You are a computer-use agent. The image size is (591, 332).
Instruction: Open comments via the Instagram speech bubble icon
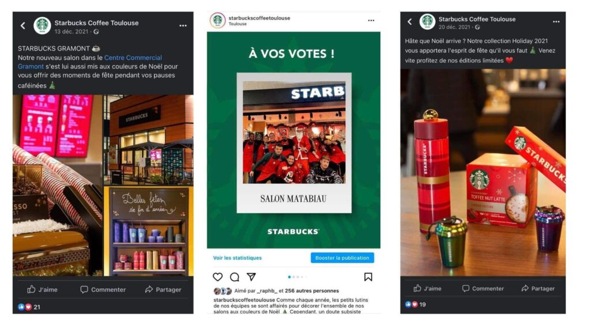(x=234, y=277)
